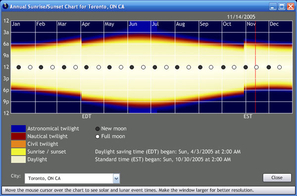Pick the April full moon marker
297x196 pixels.
(99, 67)
